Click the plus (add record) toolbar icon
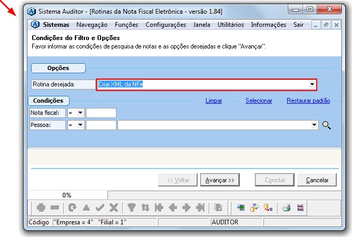This screenshot has width=352, height=237. click(41, 208)
